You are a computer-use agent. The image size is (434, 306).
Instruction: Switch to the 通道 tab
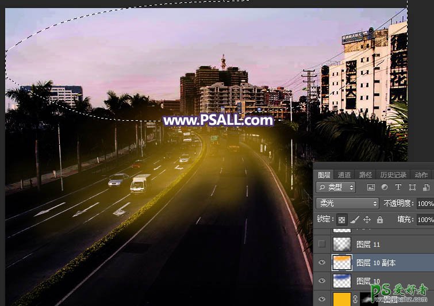click(x=344, y=175)
